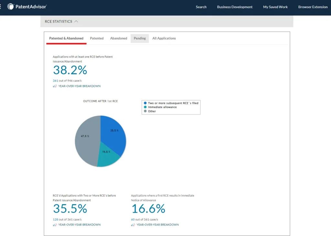331x236 pixels.
Task: Click the 60 cases link
Action: click(x=133, y=219)
